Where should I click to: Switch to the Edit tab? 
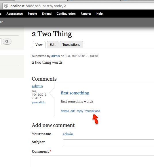point(52,45)
